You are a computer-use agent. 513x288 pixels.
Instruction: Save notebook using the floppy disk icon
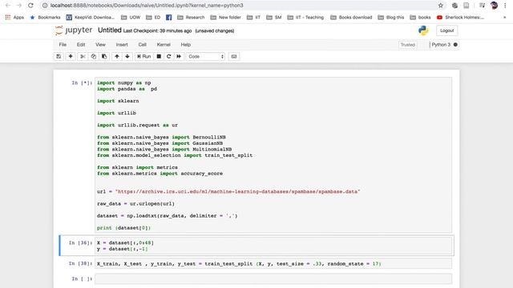tap(59, 57)
